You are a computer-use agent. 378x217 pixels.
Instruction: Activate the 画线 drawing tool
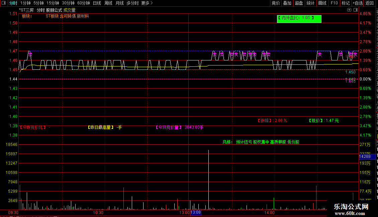(322, 3)
